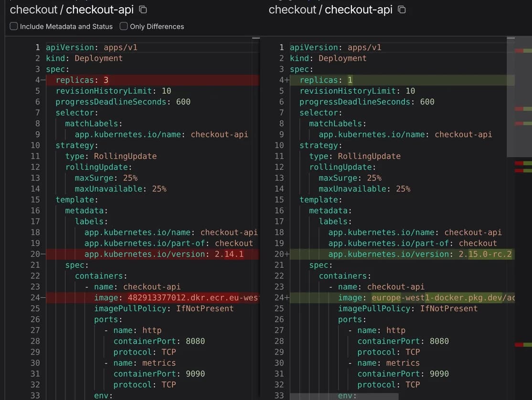Copy the right checkout / checkout-api resource name

click(402, 10)
